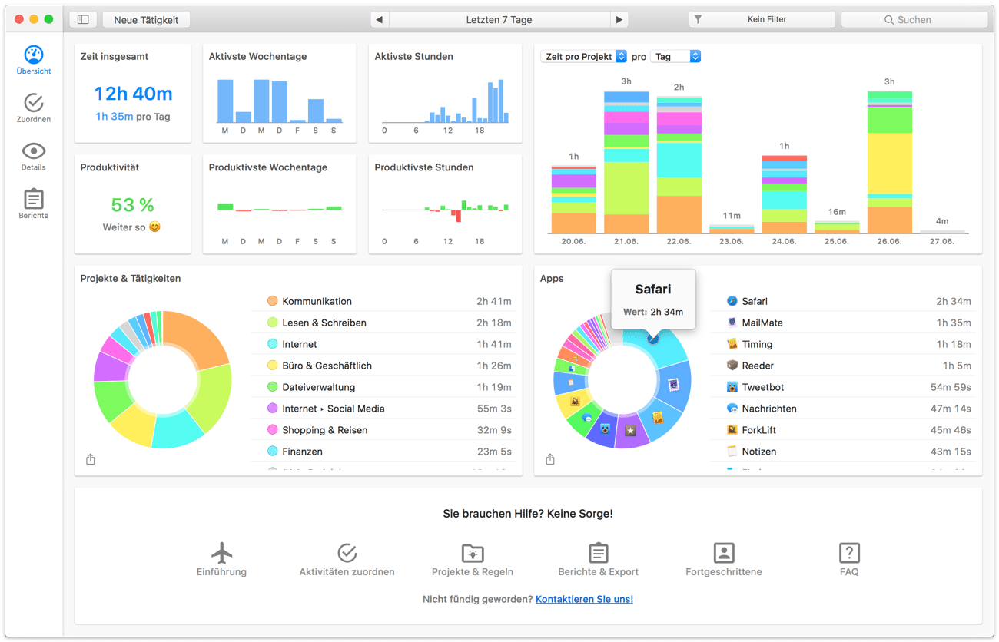Image resolution: width=999 pixels, height=642 pixels.
Task: Click the 2h 34m Safari duration
Action: click(954, 301)
